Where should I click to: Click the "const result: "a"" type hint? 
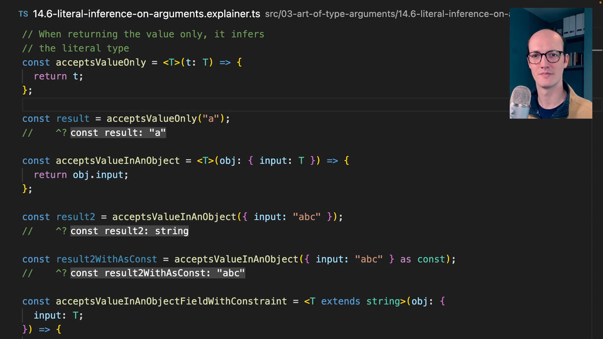point(118,132)
